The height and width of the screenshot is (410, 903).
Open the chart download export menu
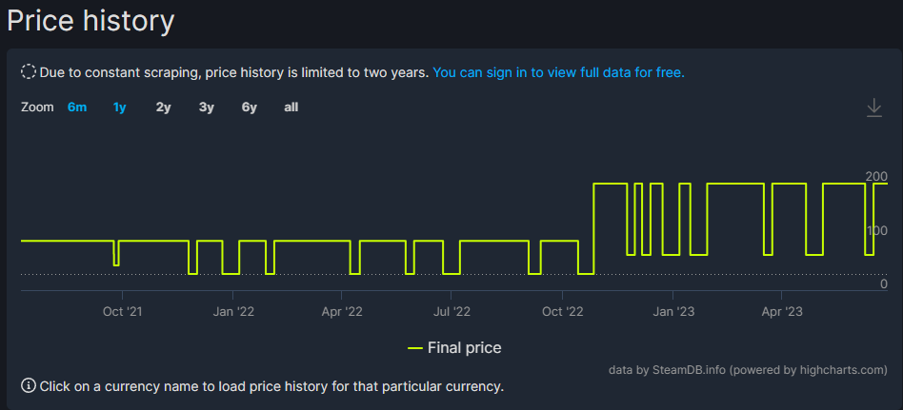coord(874,108)
